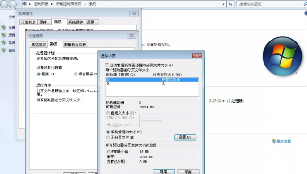Choose 无分页文件 radio button
This screenshot has width=307, height=174.
[x=108, y=137]
